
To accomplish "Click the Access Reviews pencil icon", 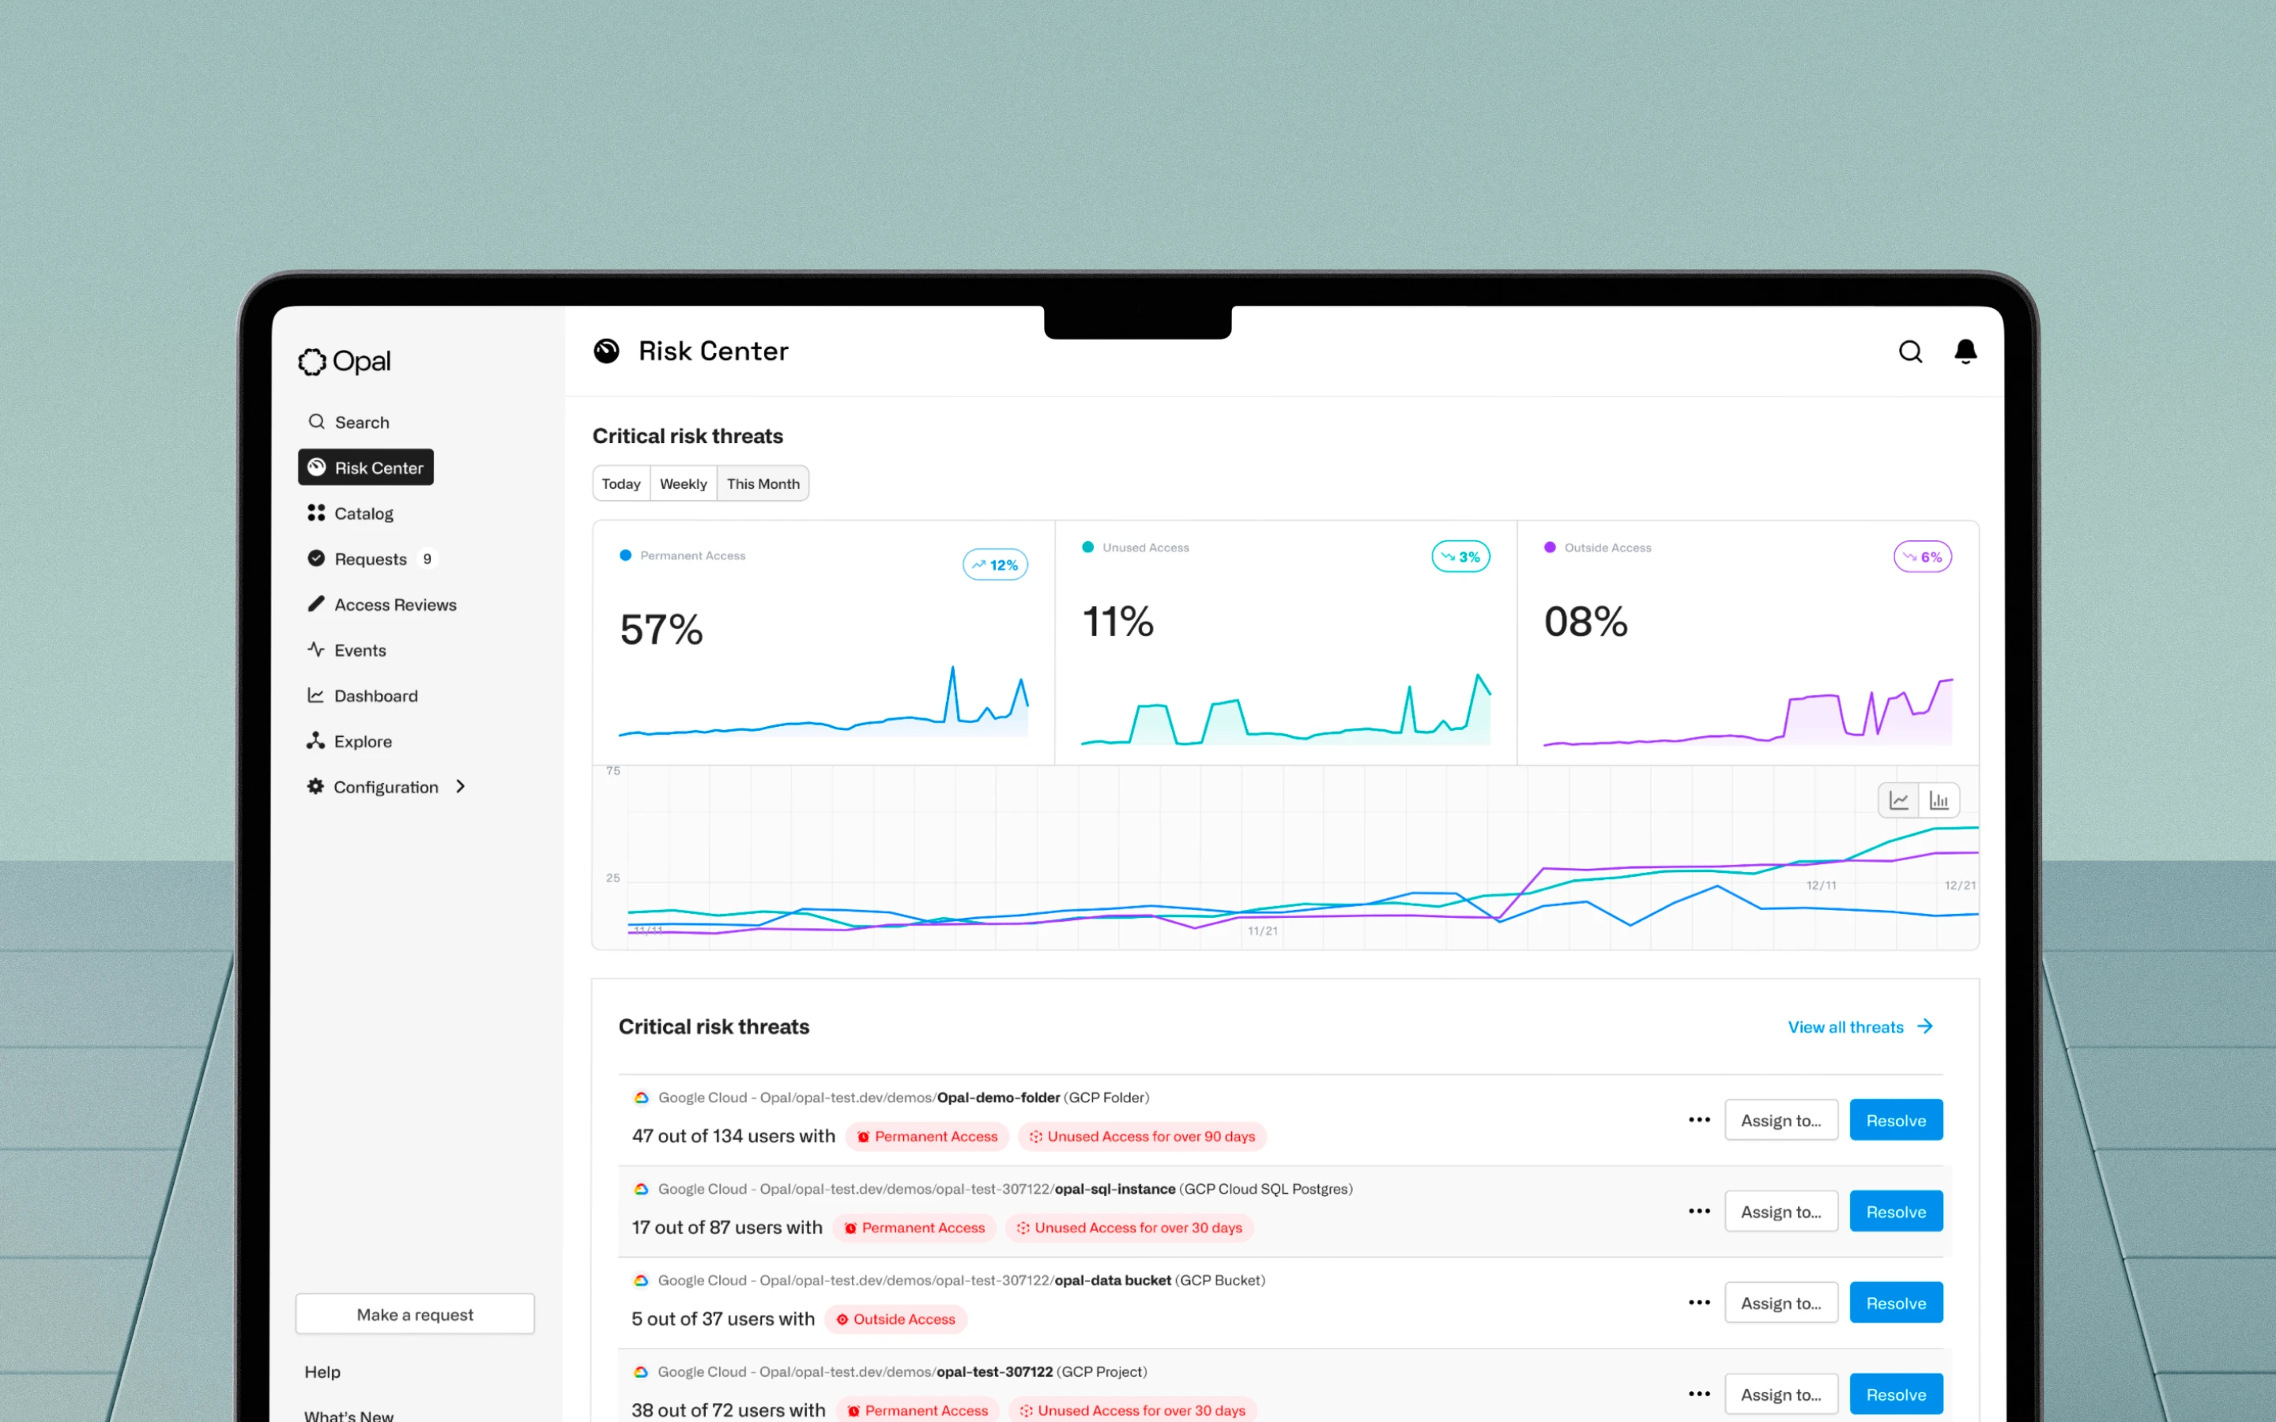I will point(316,604).
